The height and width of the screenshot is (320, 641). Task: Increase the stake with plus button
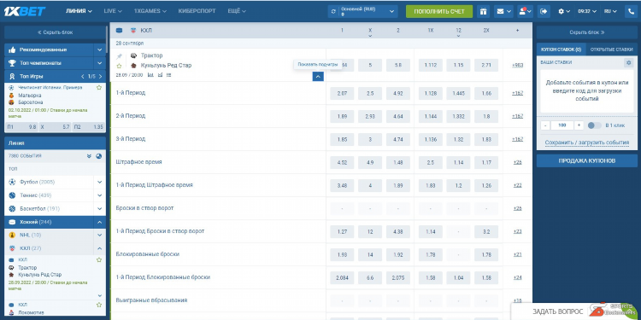click(x=579, y=125)
